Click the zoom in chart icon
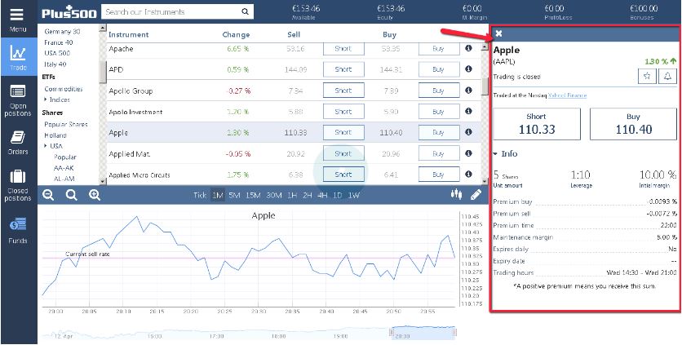This screenshot has width=682, height=345. [95, 195]
